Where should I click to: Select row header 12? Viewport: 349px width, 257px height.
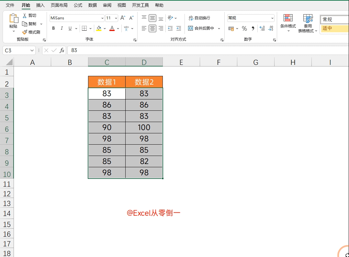7,194
